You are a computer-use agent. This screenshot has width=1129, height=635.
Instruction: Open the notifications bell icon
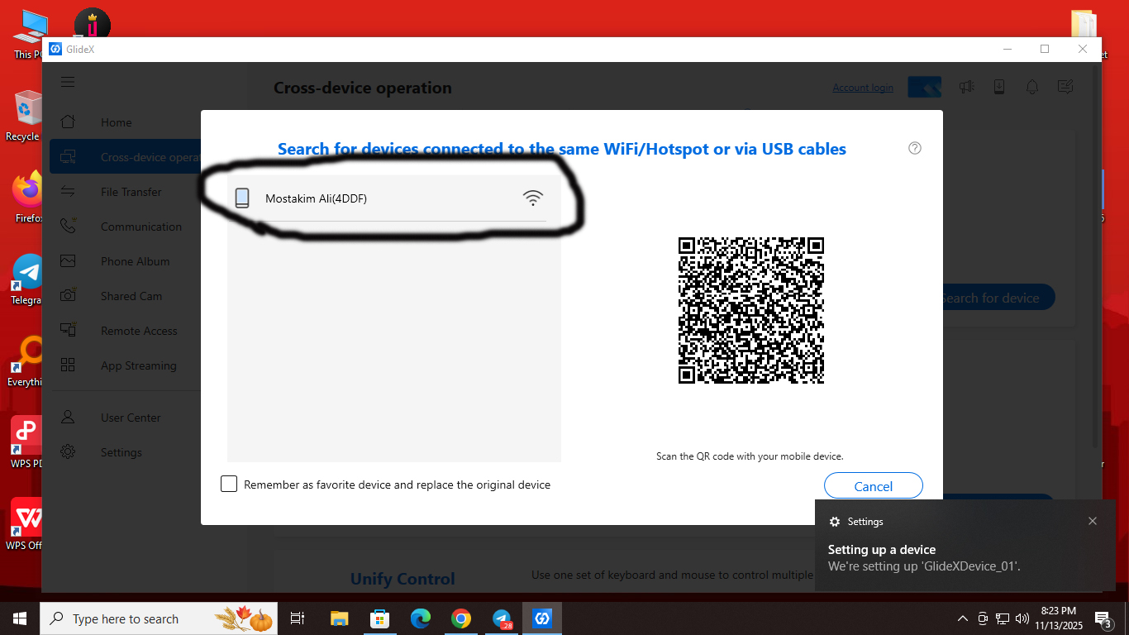tap(1032, 87)
